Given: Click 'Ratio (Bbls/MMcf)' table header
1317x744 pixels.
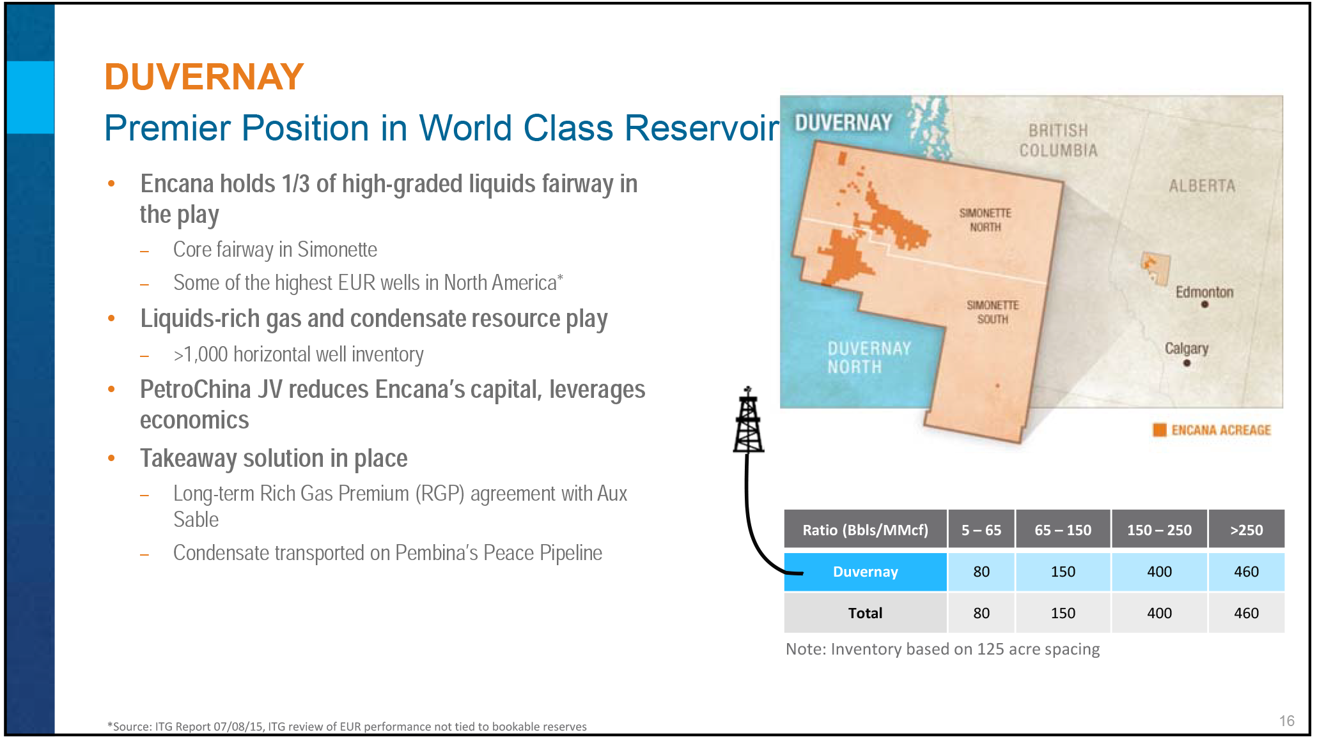Looking at the screenshot, I should tap(865, 529).
